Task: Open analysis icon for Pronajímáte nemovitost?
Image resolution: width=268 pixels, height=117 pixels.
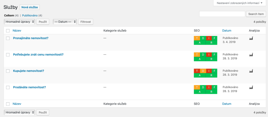Action: [251, 38]
